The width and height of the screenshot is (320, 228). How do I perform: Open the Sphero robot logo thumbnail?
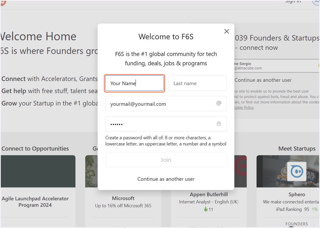pyautogui.click(x=297, y=171)
